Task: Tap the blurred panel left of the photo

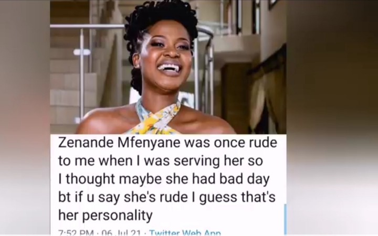Action: tap(25, 118)
